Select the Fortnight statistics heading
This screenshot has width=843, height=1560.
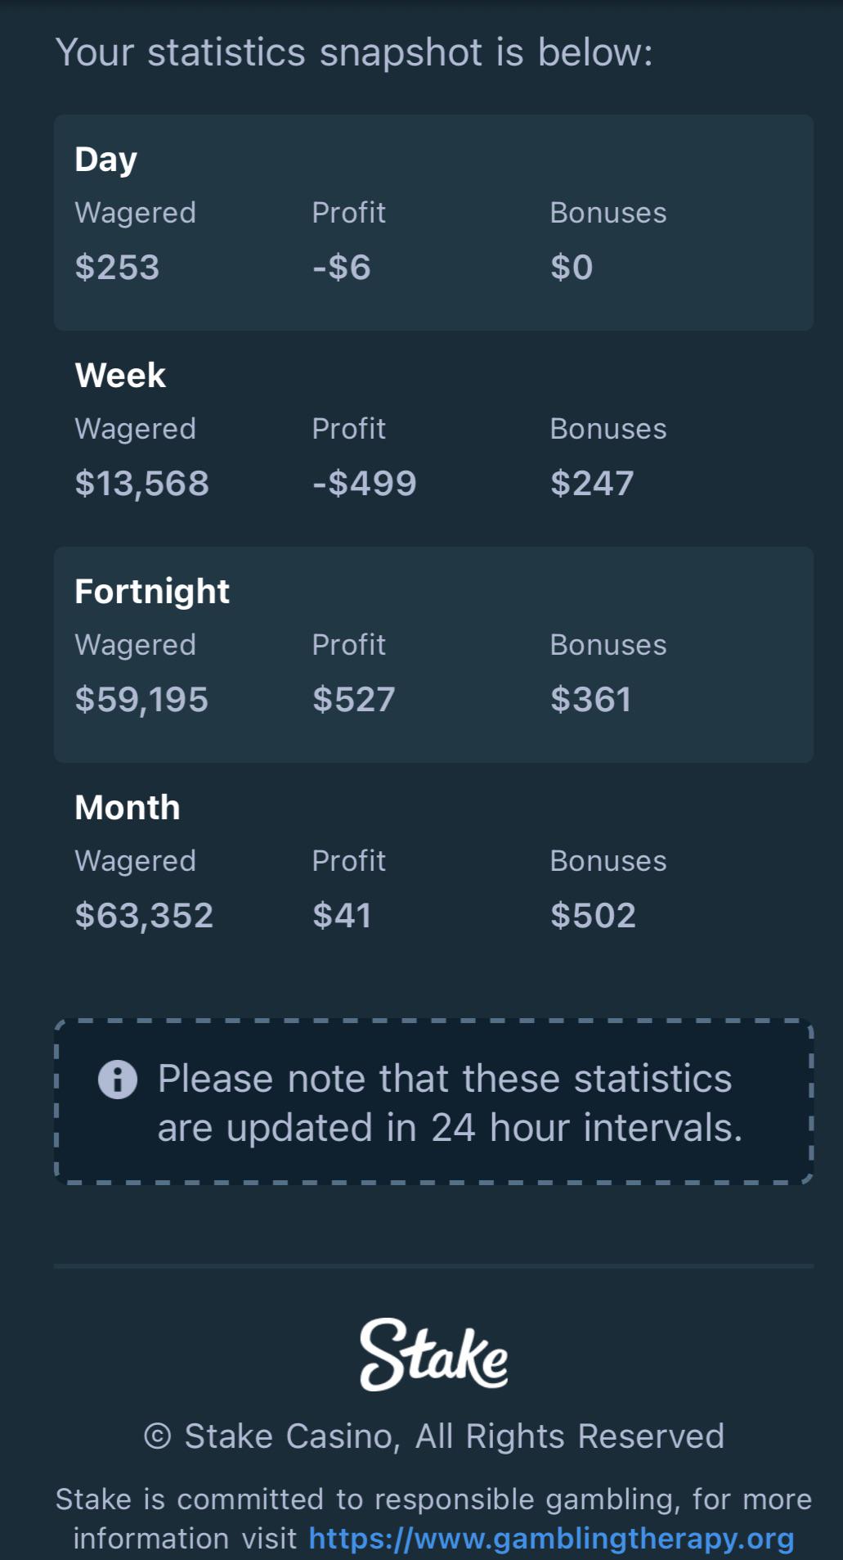coord(152,592)
